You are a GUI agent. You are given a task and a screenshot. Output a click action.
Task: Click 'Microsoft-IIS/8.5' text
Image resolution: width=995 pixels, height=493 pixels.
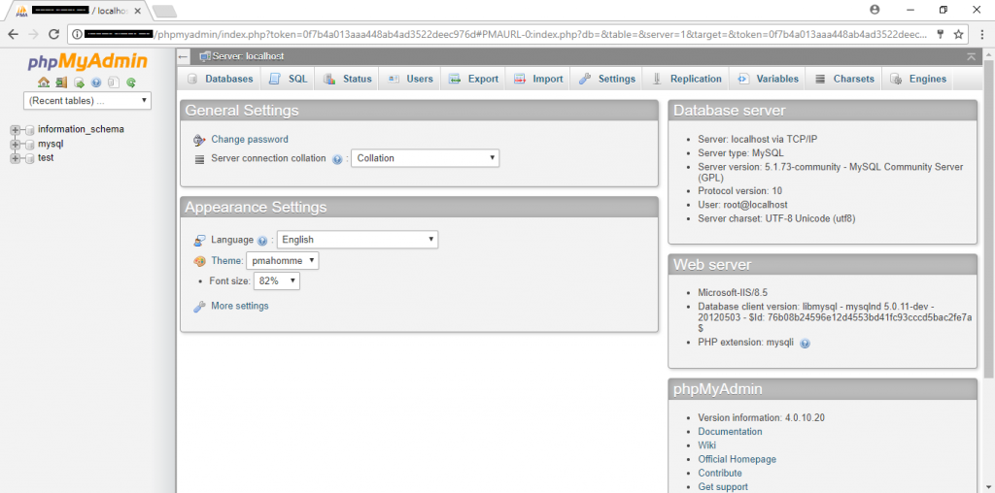733,293
